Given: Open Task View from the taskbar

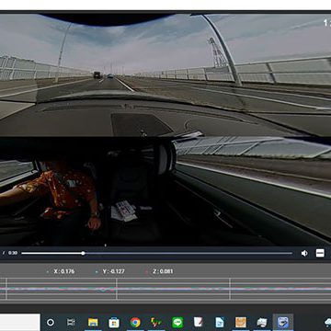Looking at the screenshot, I should 71,323.
